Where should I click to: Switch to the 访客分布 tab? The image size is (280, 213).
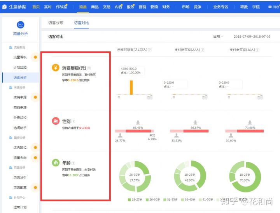(x=56, y=23)
